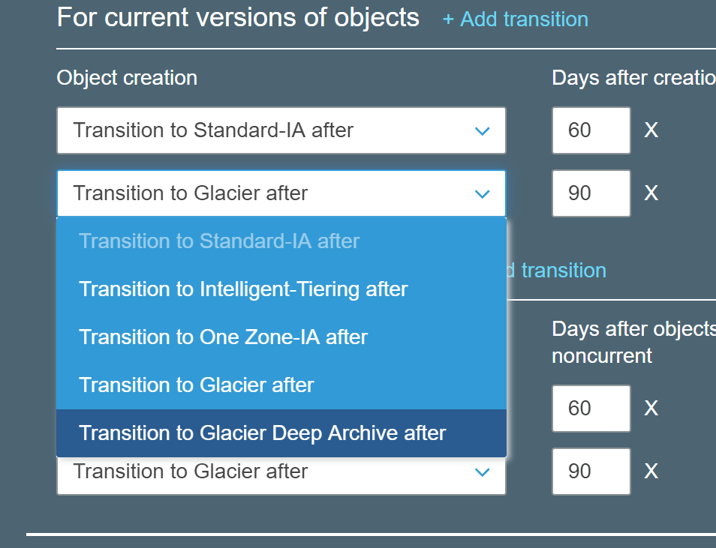Select "Transition to Intelligent-Tiering after" option
716x548 pixels.
(x=242, y=289)
